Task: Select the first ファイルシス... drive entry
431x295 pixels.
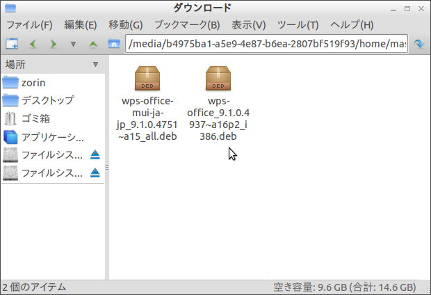Action: click(x=46, y=155)
